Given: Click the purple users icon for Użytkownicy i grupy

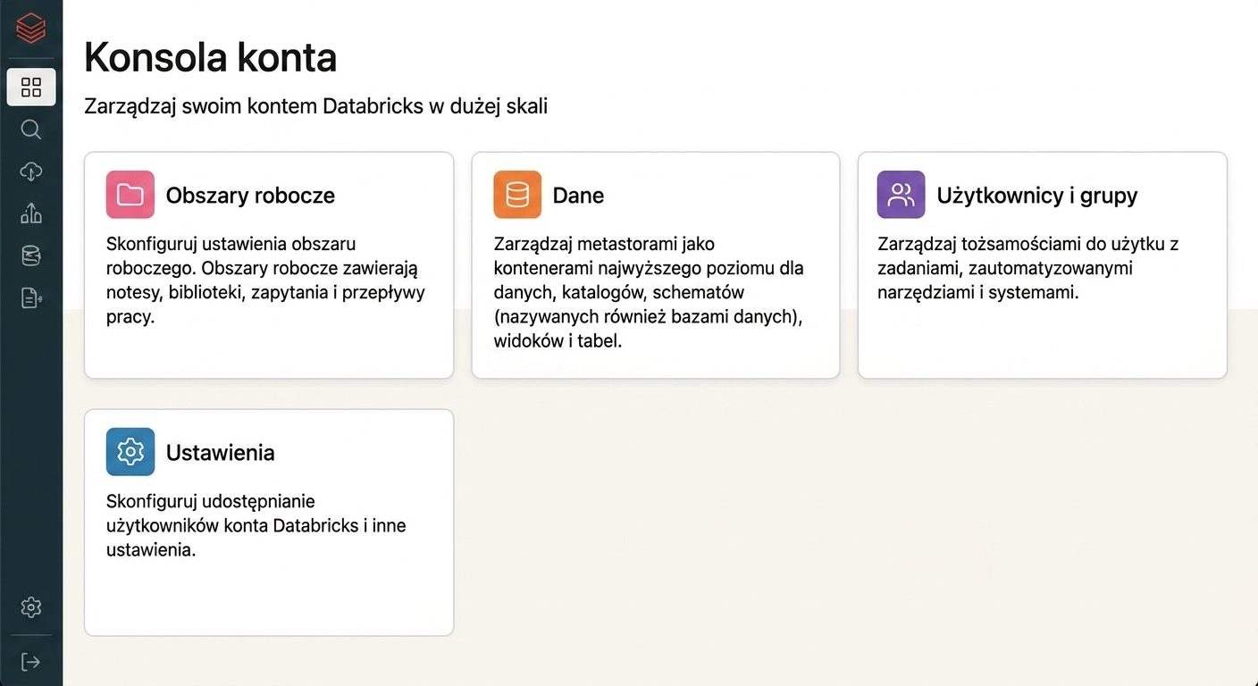Looking at the screenshot, I should [901, 195].
